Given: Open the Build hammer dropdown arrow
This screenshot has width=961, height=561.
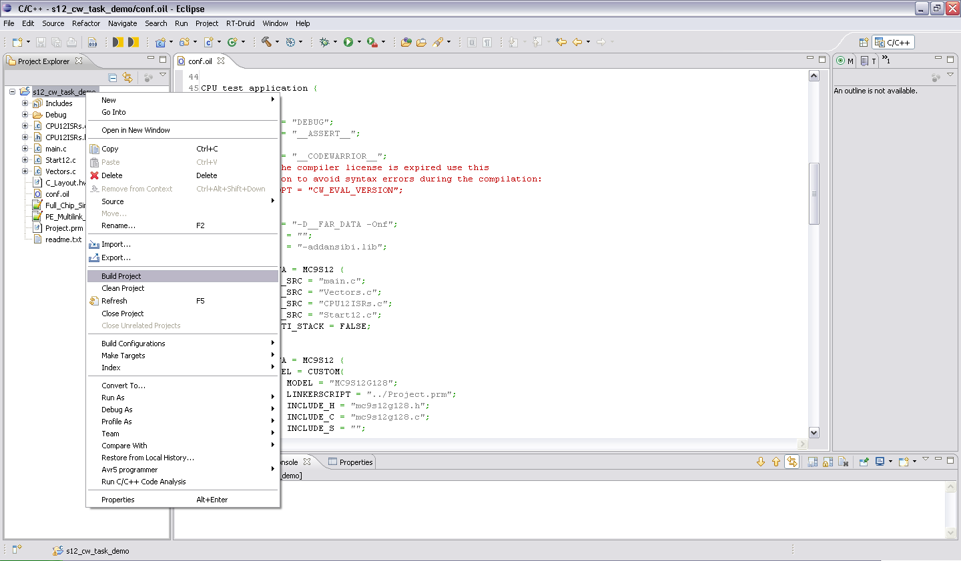Looking at the screenshot, I should click(x=277, y=42).
